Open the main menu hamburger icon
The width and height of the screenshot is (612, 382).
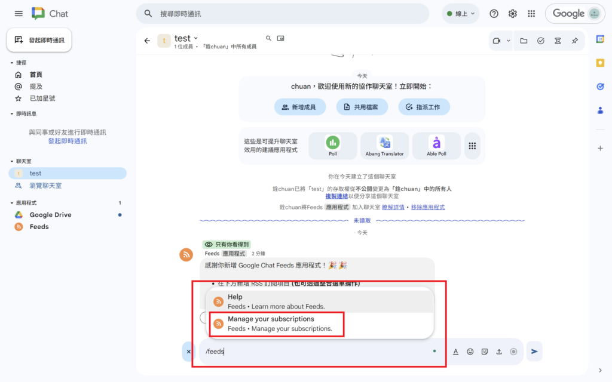tap(19, 14)
